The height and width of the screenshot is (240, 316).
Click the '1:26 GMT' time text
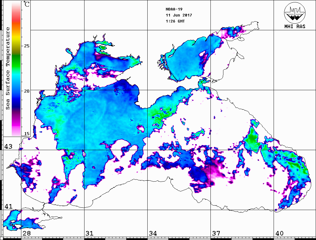[x=175, y=21]
